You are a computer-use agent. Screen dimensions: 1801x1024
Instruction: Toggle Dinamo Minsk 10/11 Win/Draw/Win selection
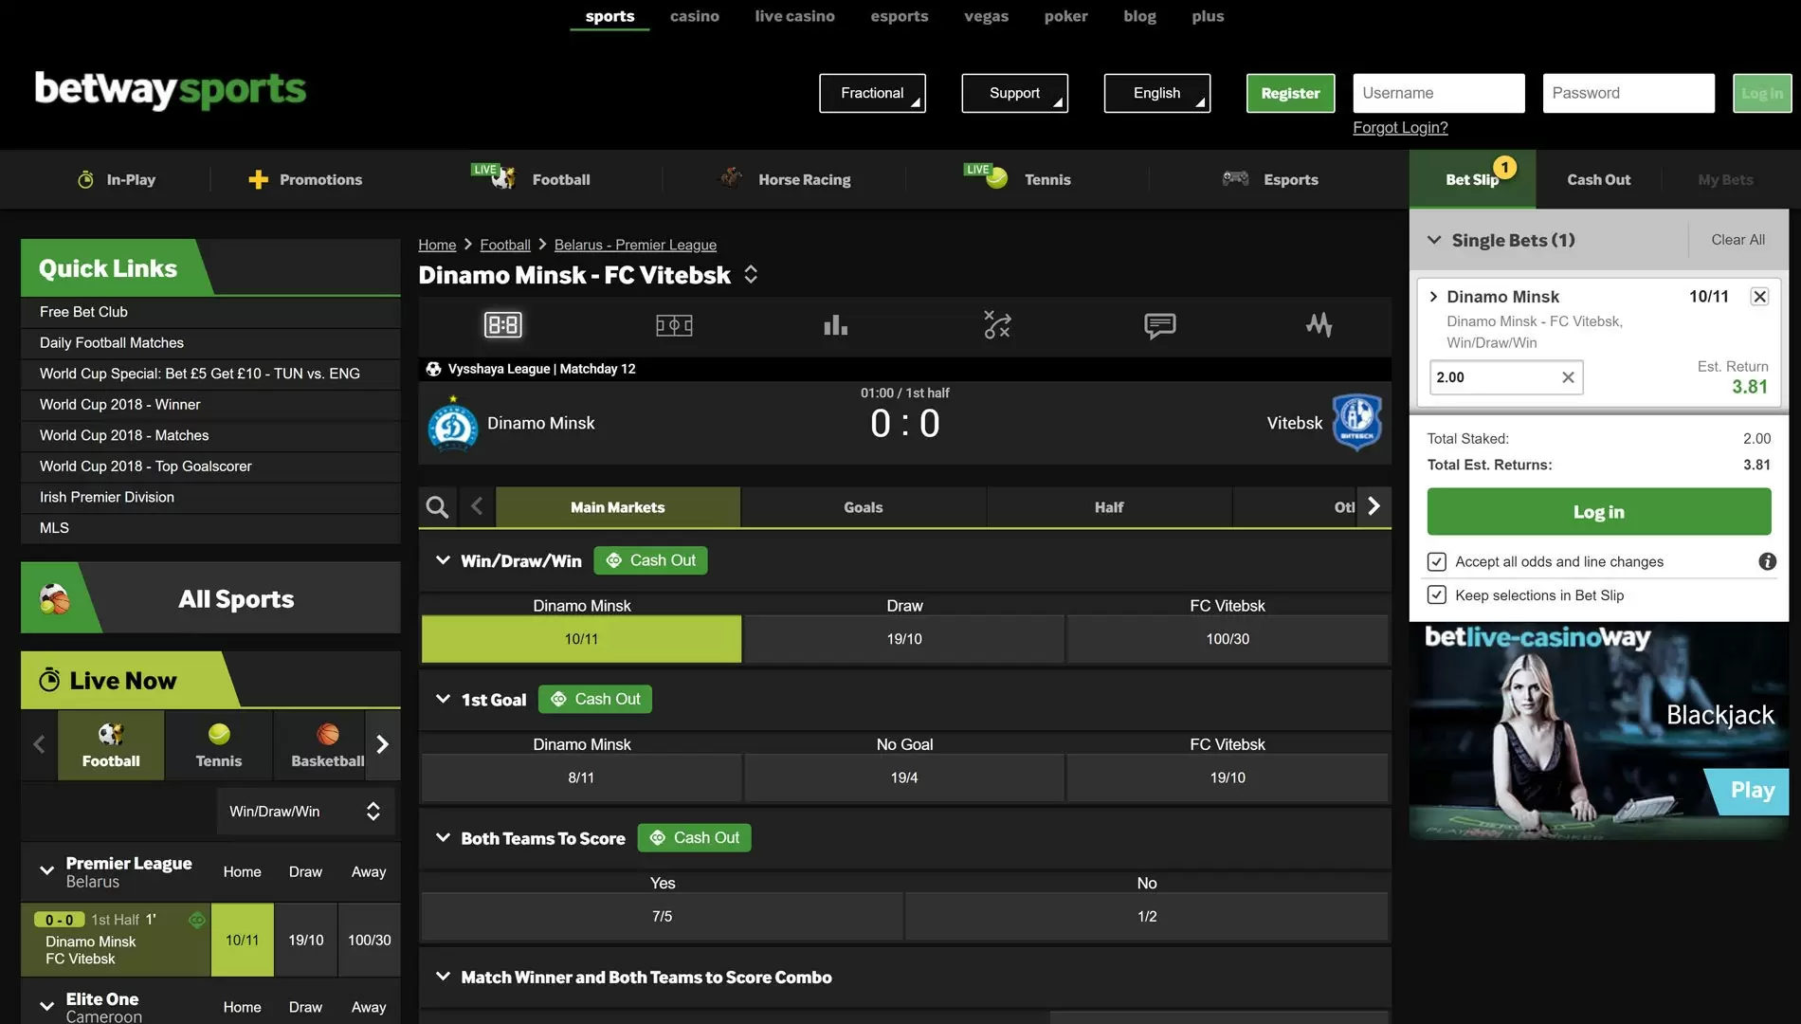[581, 639]
